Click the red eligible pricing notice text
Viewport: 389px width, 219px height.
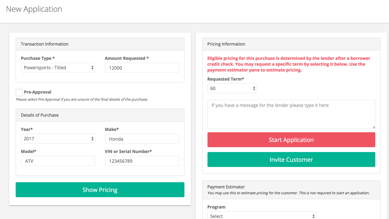point(289,64)
